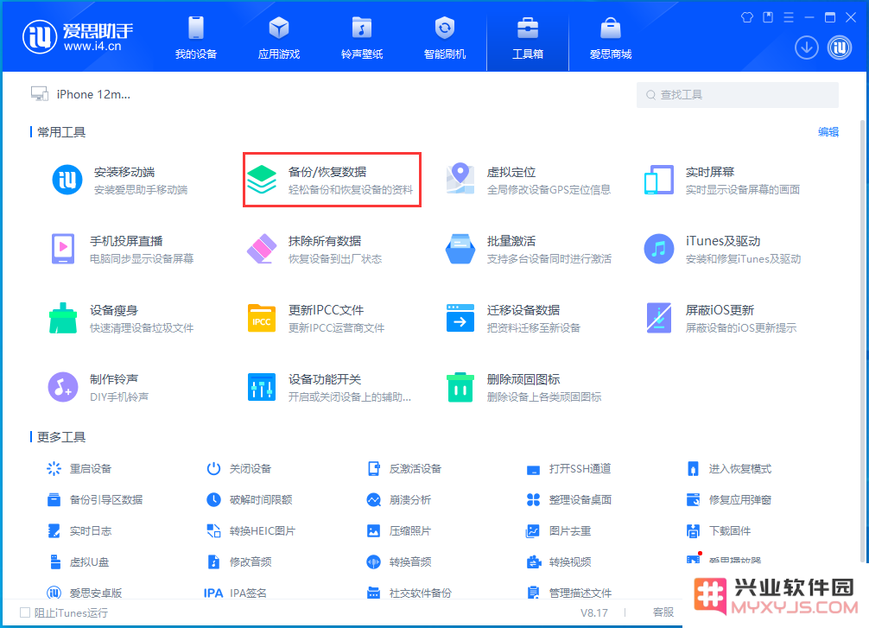This screenshot has width=869, height=628.
Task: Open 制作铃声 purple note icon
Action: coord(63,387)
